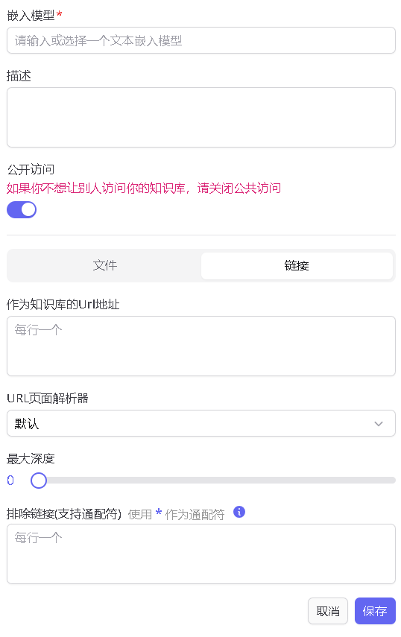
Task: Click the red public access warning text
Action: click(144, 188)
